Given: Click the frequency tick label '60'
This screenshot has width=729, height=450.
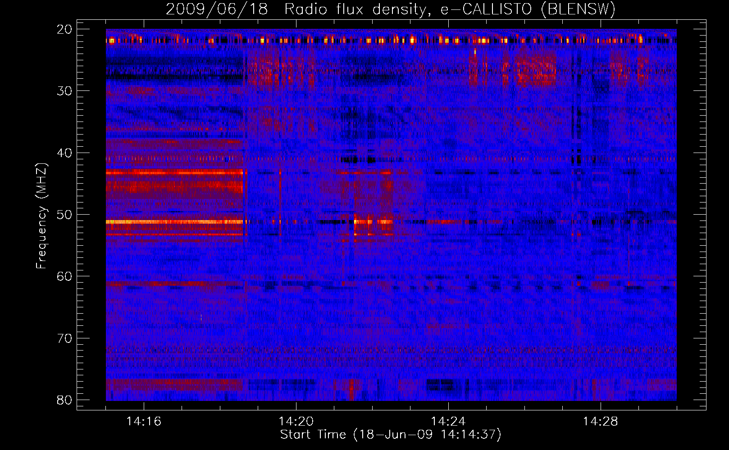Looking at the screenshot, I should point(64,276).
